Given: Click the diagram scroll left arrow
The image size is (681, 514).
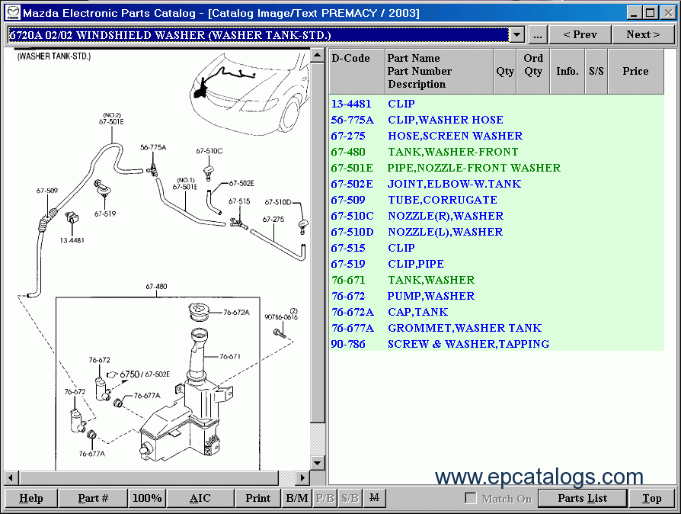Looking at the screenshot, I should tap(11, 478).
